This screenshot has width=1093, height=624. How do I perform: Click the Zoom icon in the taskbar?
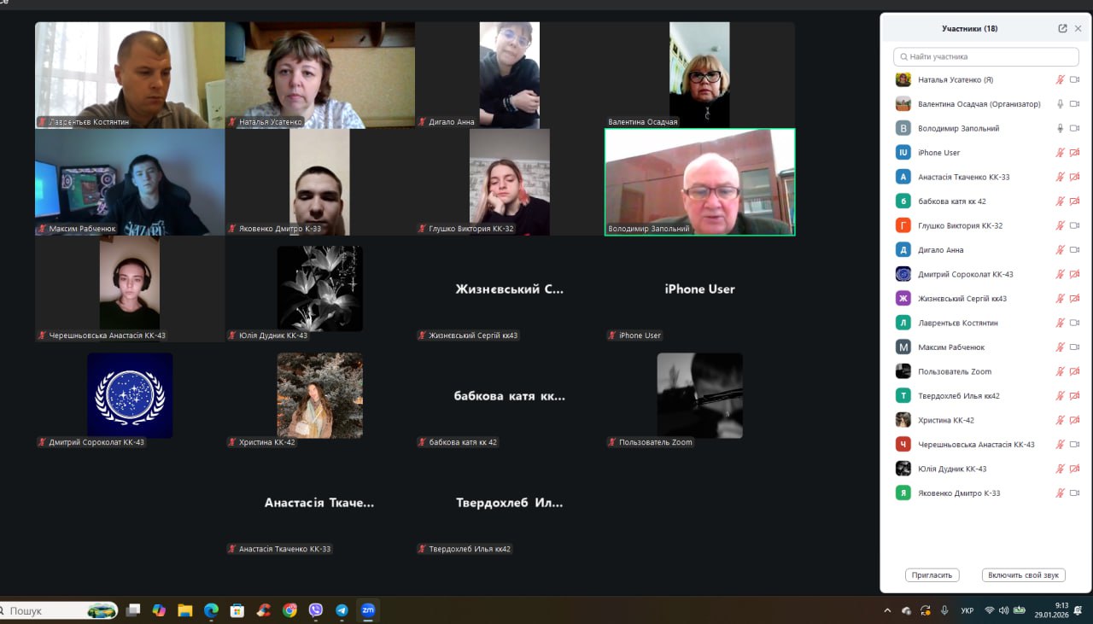point(368,610)
